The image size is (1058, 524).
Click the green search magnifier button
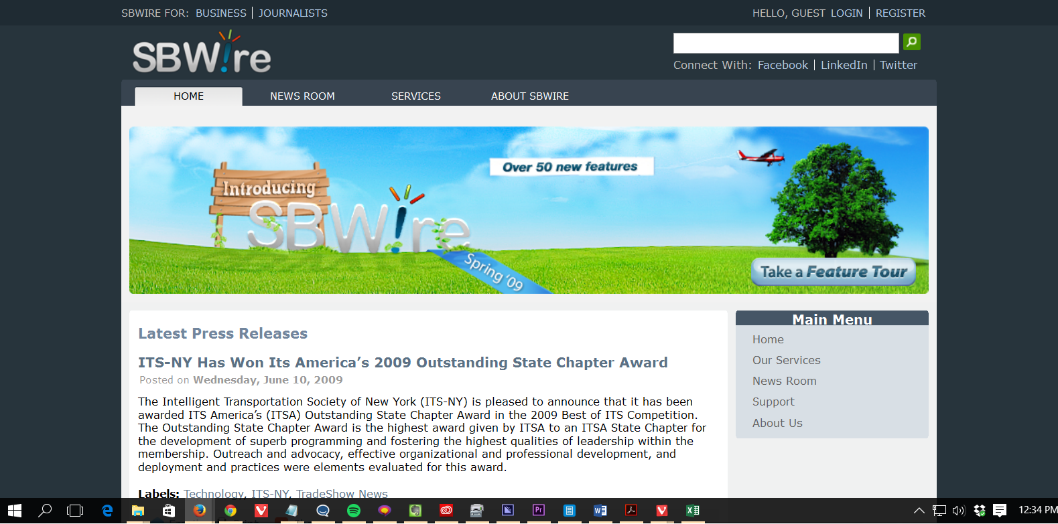point(911,42)
